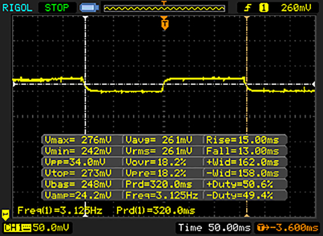The width and height of the screenshot is (323, 236).
Task: Click the orange cursor B top handle
Action: point(247,18)
